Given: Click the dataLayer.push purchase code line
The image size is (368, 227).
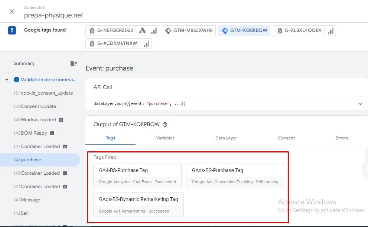Looking at the screenshot, I should pyautogui.click(x=140, y=103).
